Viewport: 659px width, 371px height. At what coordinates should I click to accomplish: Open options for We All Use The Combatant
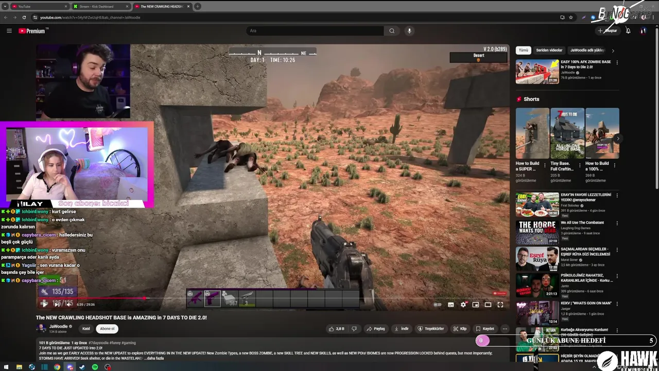[617, 224]
